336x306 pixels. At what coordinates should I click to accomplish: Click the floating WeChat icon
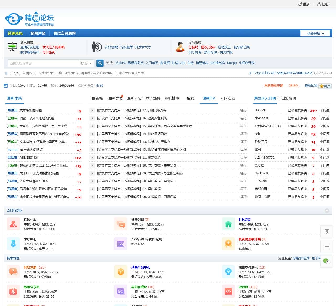point(327,261)
